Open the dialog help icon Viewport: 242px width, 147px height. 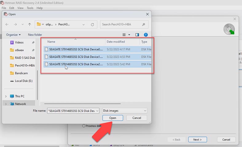click(x=146, y=35)
